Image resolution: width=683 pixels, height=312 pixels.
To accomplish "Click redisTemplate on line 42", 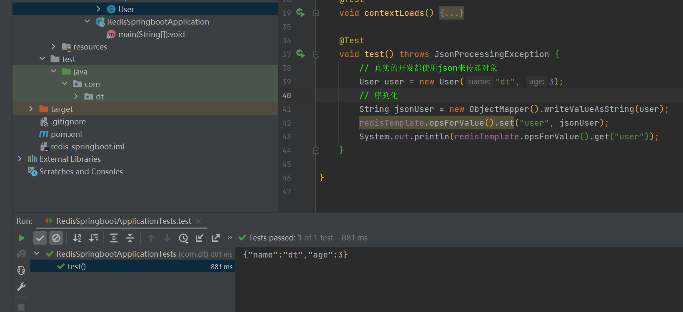I will click(392, 123).
